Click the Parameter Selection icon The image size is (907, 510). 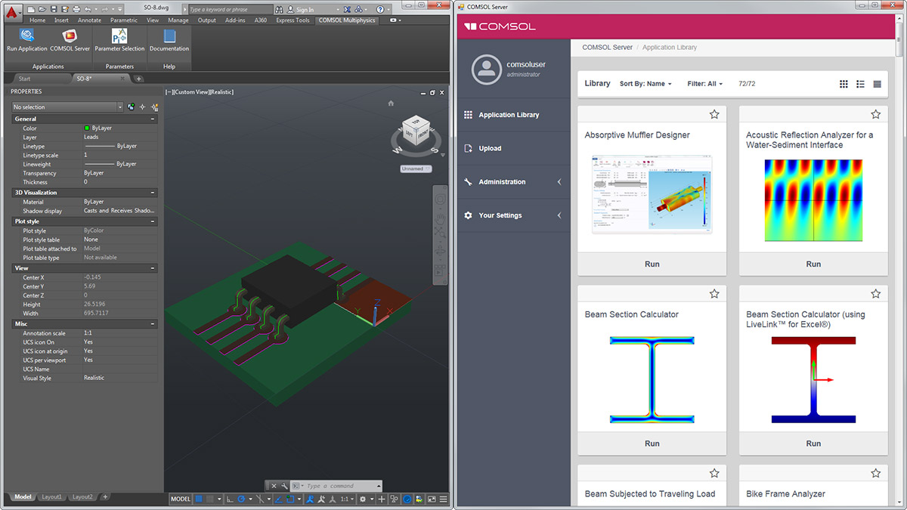click(x=119, y=36)
